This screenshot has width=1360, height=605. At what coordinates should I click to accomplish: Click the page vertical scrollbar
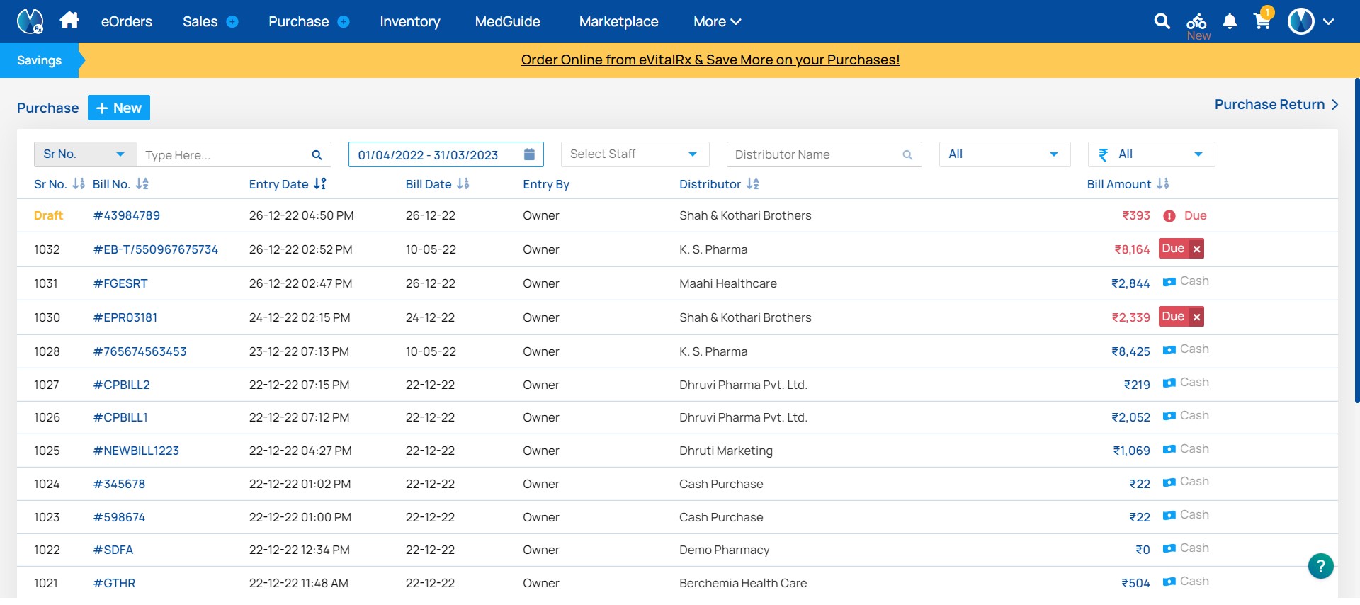click(x=1356, y=241)
